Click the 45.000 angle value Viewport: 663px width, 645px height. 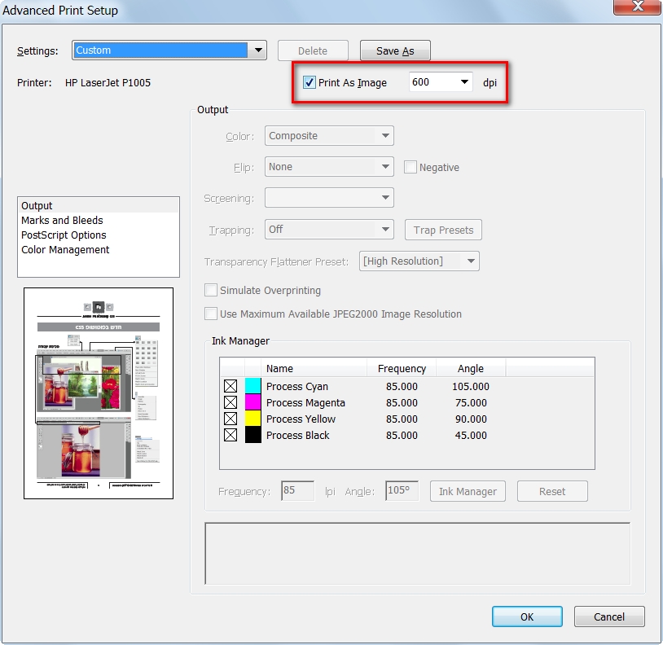(x=471, y=436)
